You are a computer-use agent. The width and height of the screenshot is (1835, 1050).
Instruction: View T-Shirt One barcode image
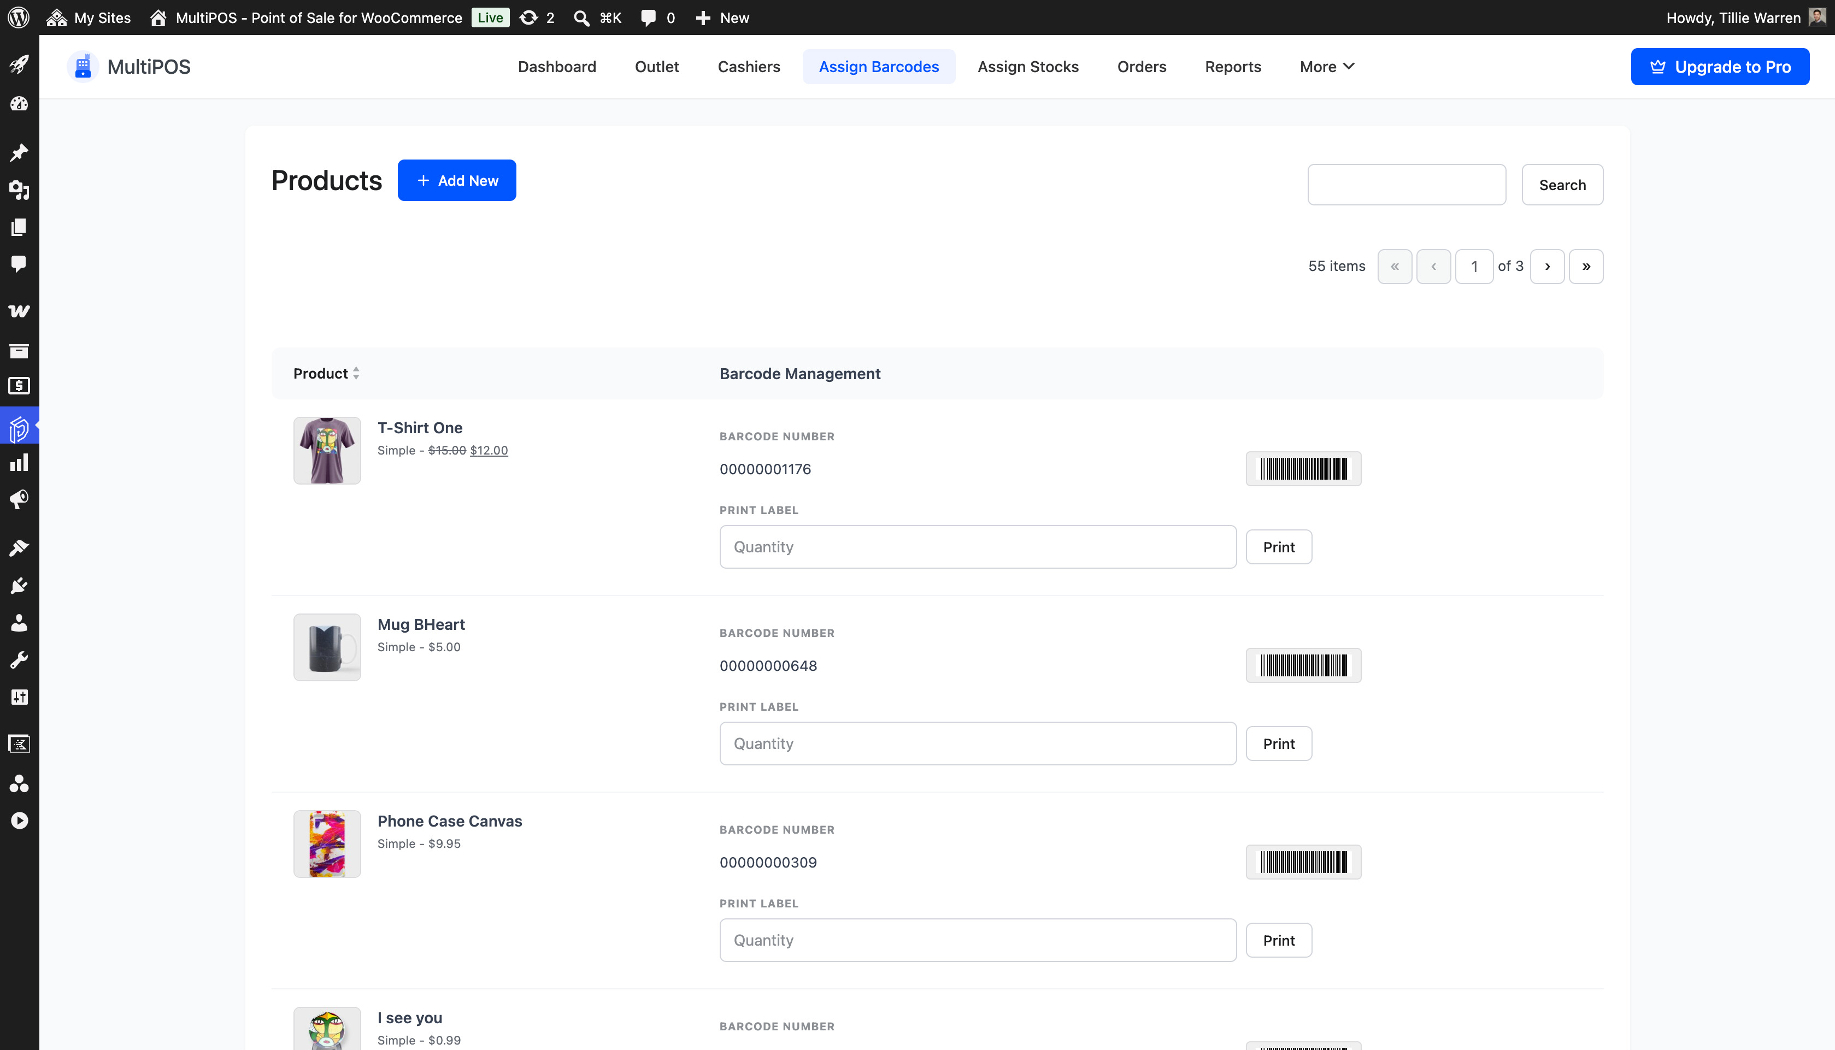click(1303, 469)
